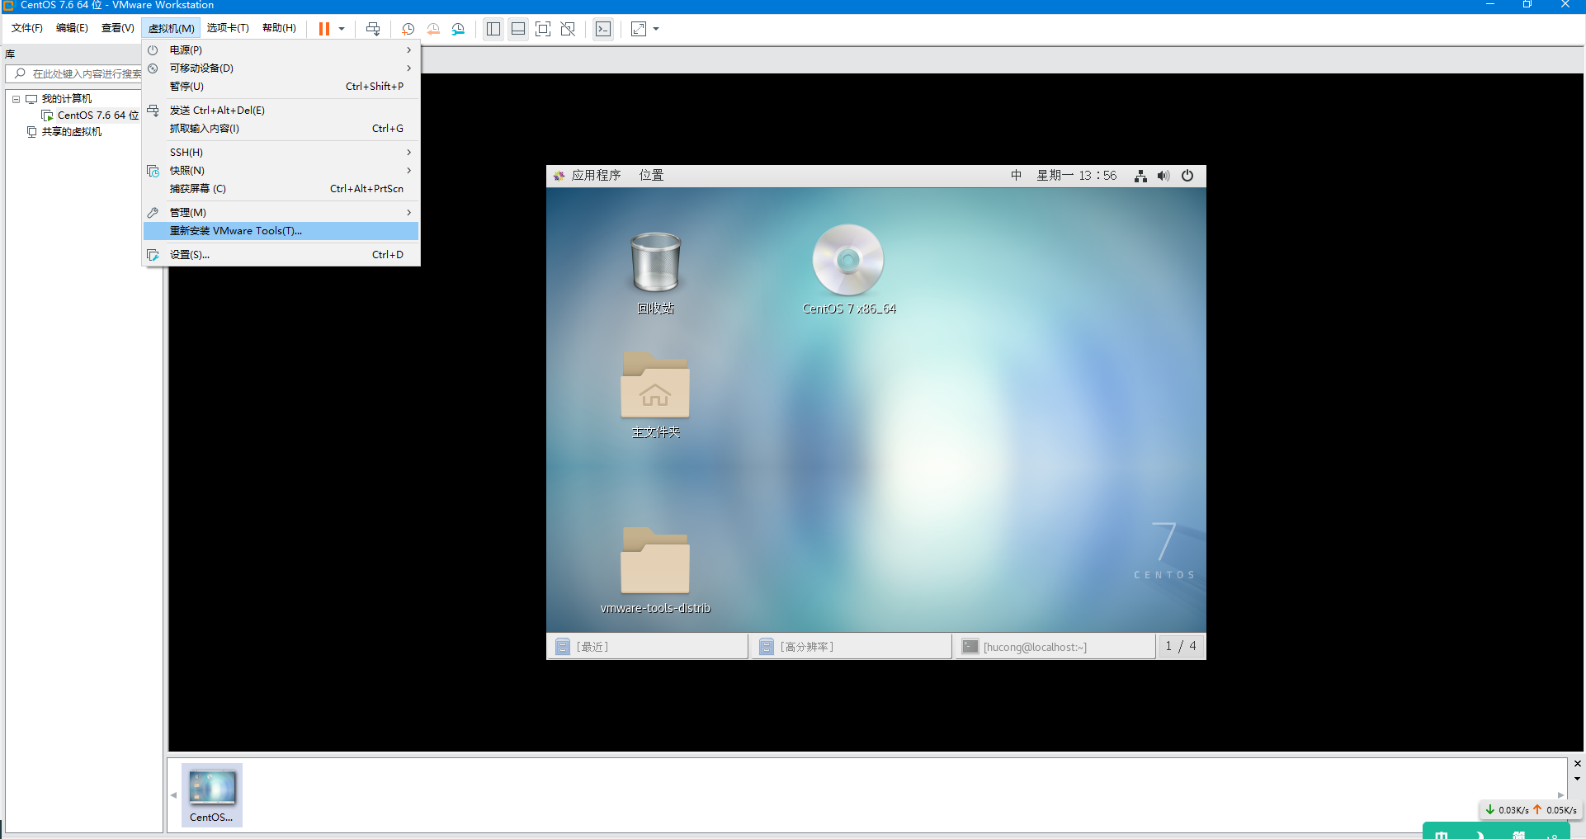Click the [hucong@localhost:~] terminal taskbar button
This screenshot has width=1586, height=839.
tap(1055, 647)
